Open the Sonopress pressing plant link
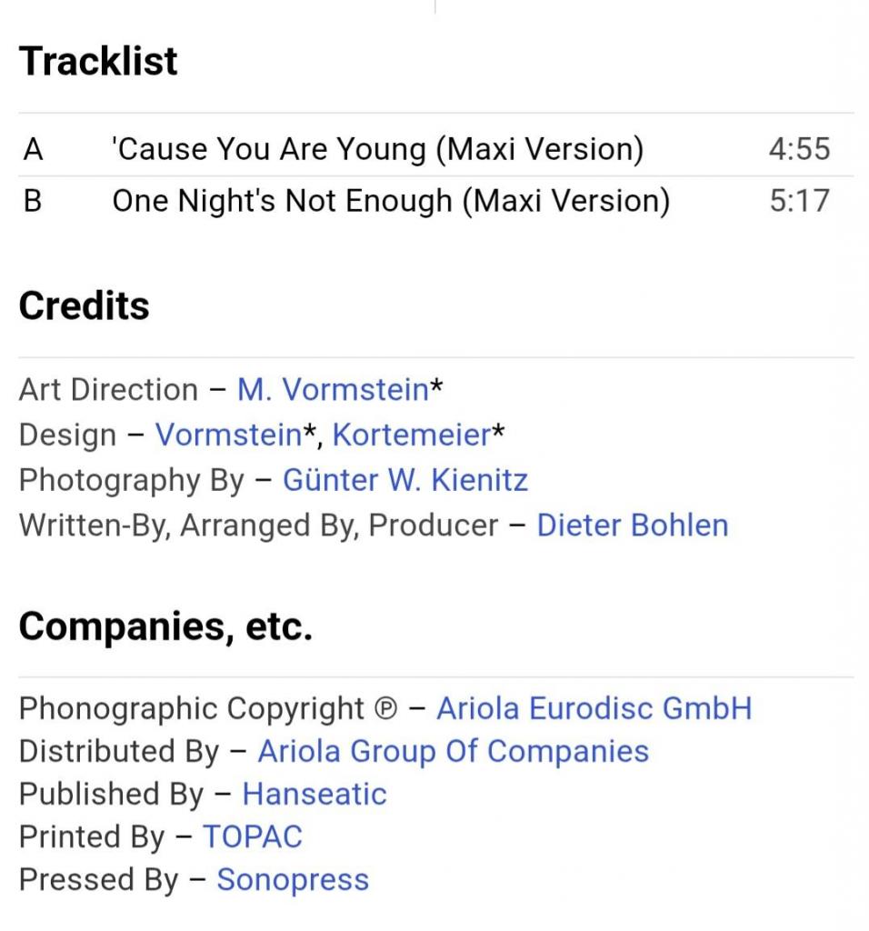869x931 pixels. click(x=292, y=880)
